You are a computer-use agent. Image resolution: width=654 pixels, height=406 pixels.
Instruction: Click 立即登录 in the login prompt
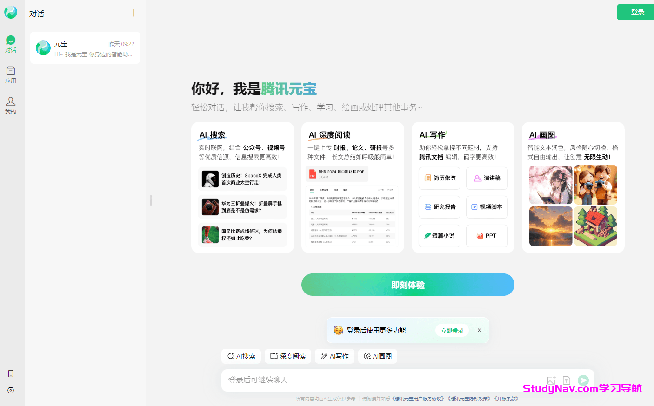click(x=452, y=330)
